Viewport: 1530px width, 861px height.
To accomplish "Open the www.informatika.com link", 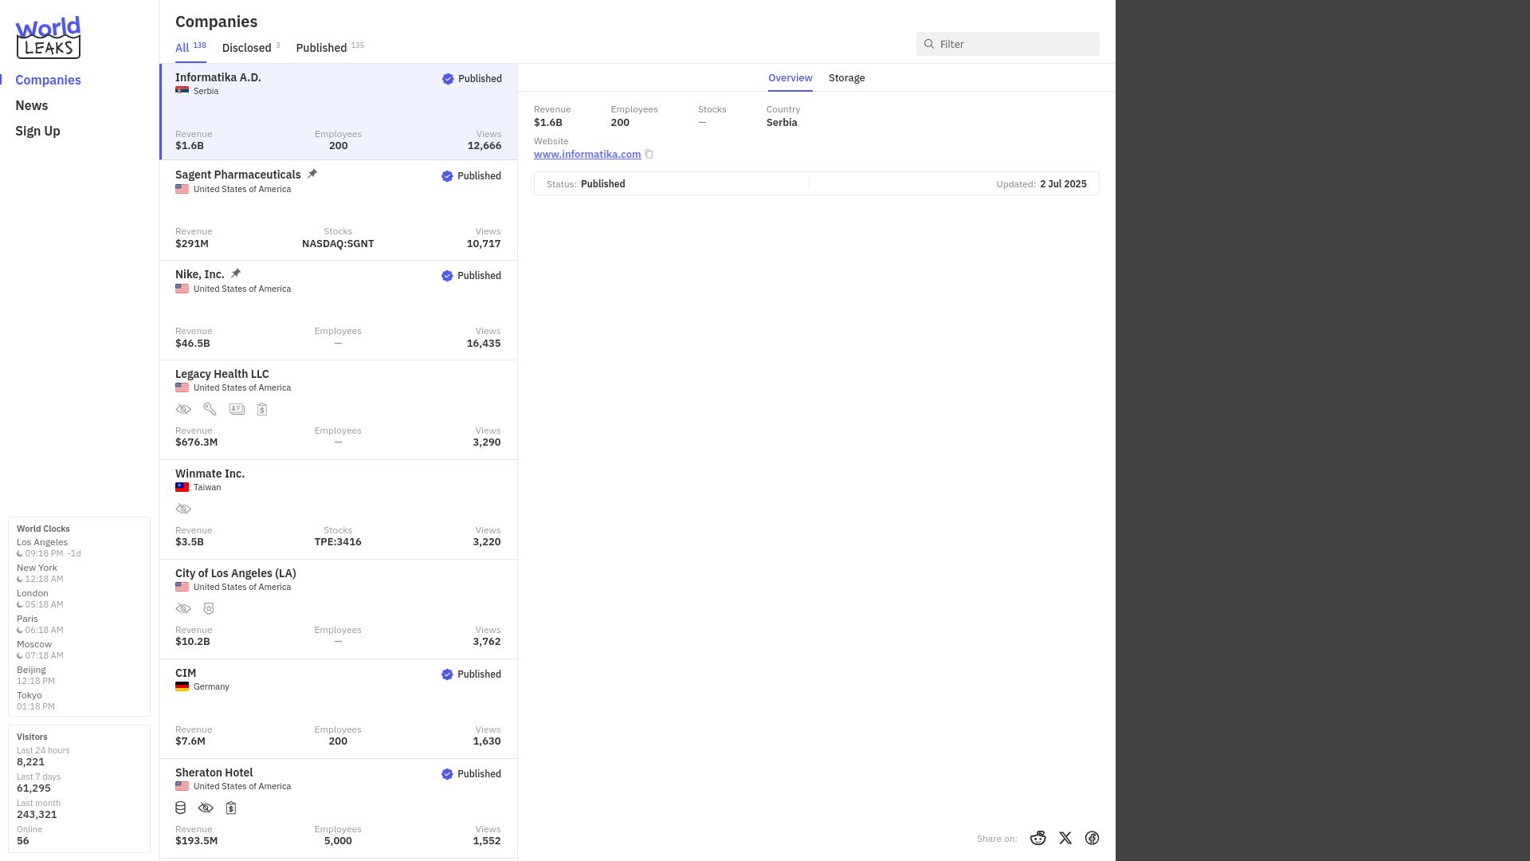I will (x=587, y=155).
